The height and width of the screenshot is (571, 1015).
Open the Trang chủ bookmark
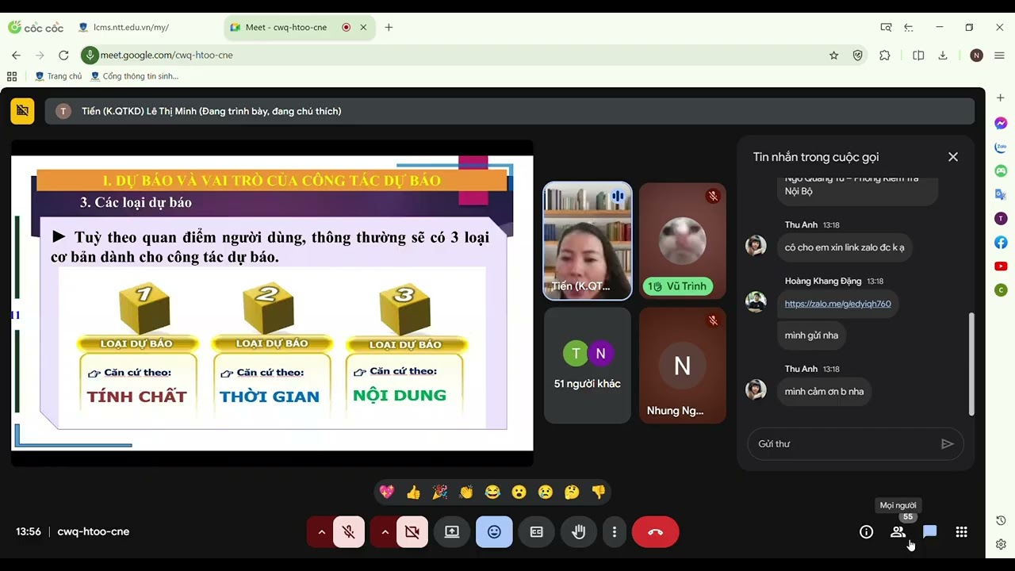pyautogui.click(x=59, y=76)
